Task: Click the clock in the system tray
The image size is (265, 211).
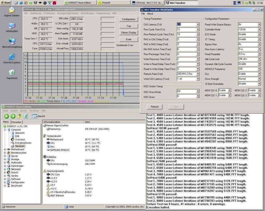Action: click(x=260, y=3)
